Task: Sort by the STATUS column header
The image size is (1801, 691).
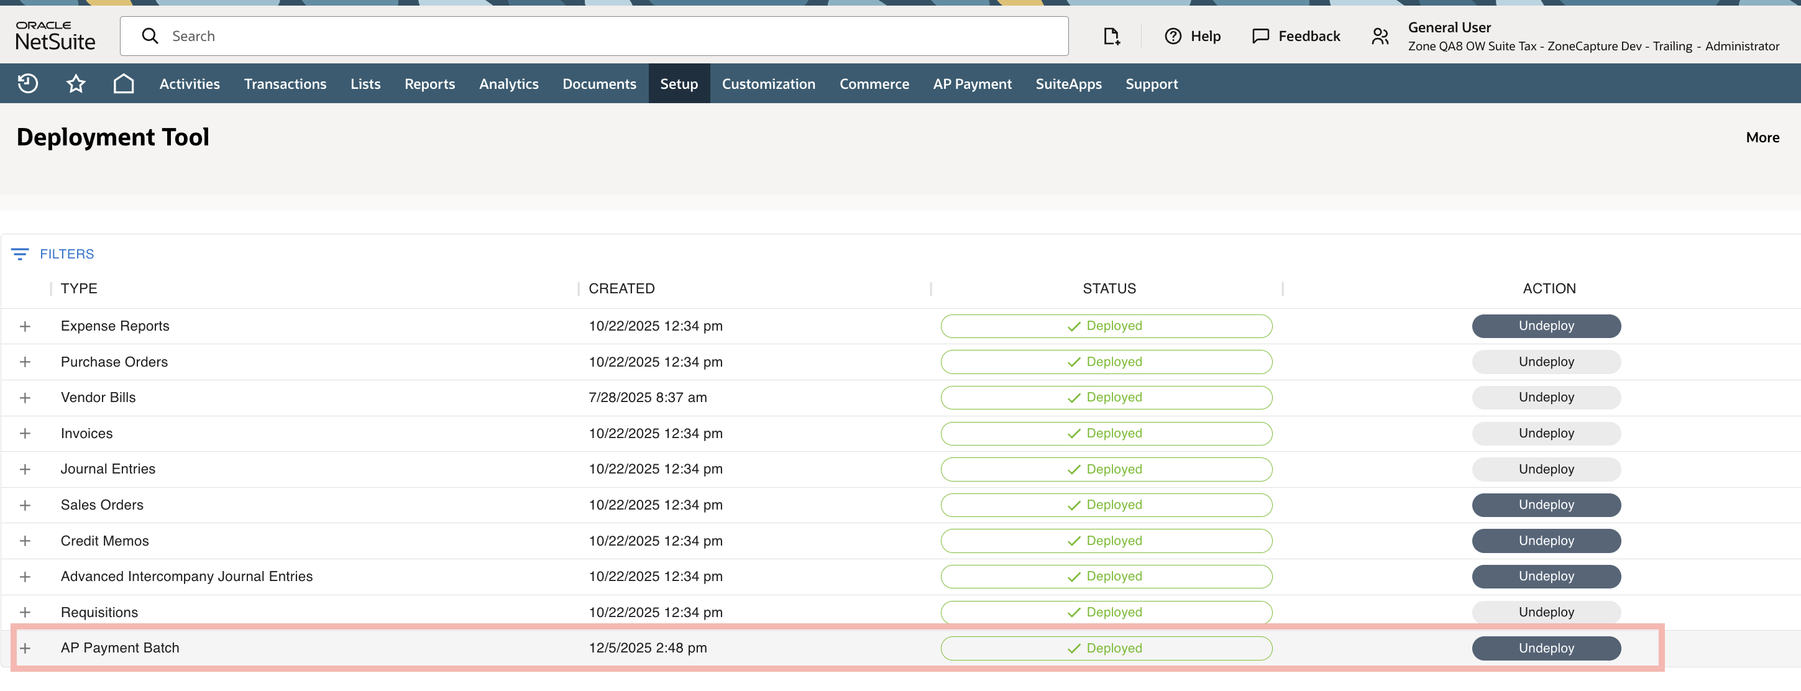Action: tap(1109, 289)
